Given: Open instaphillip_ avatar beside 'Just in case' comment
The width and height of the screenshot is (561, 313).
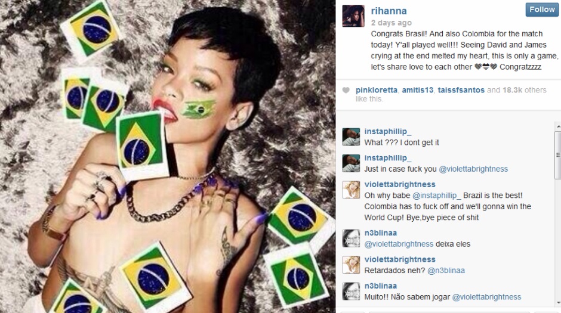Looking at the screenshot, I should 351,163.
